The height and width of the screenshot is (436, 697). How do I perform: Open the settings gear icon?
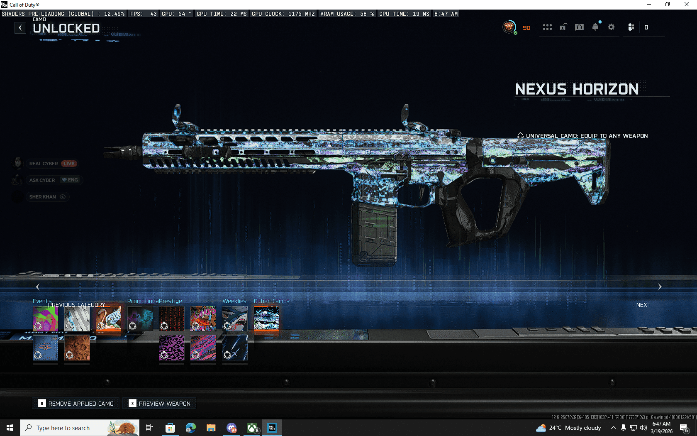coord(611,27)
